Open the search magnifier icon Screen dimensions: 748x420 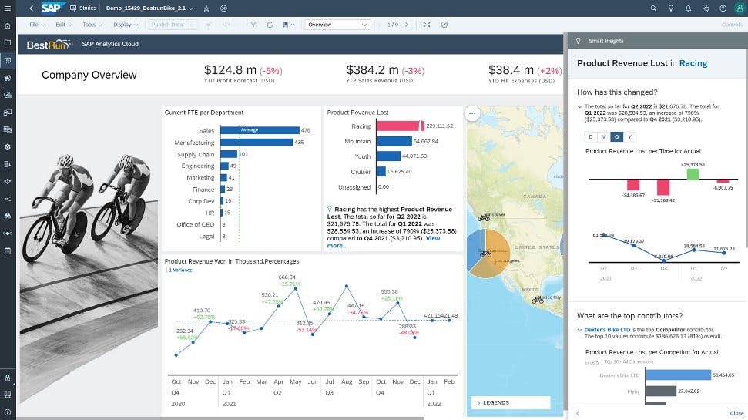(x=654, y=8)
